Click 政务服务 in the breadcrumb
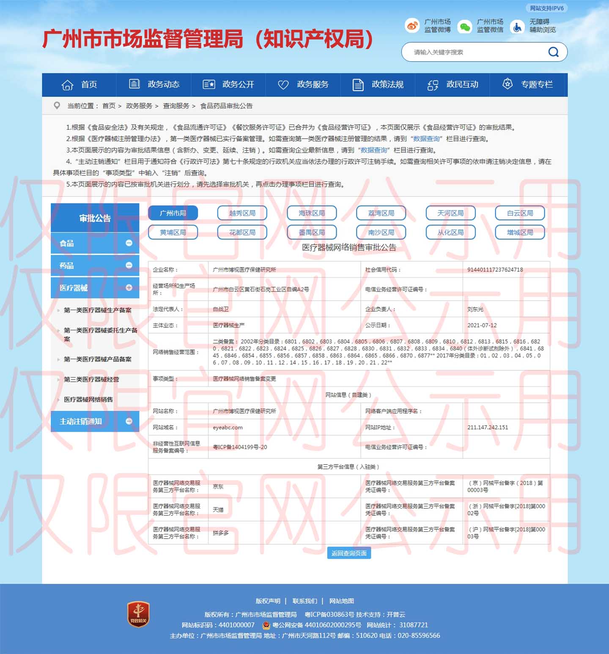 point(139,106)
